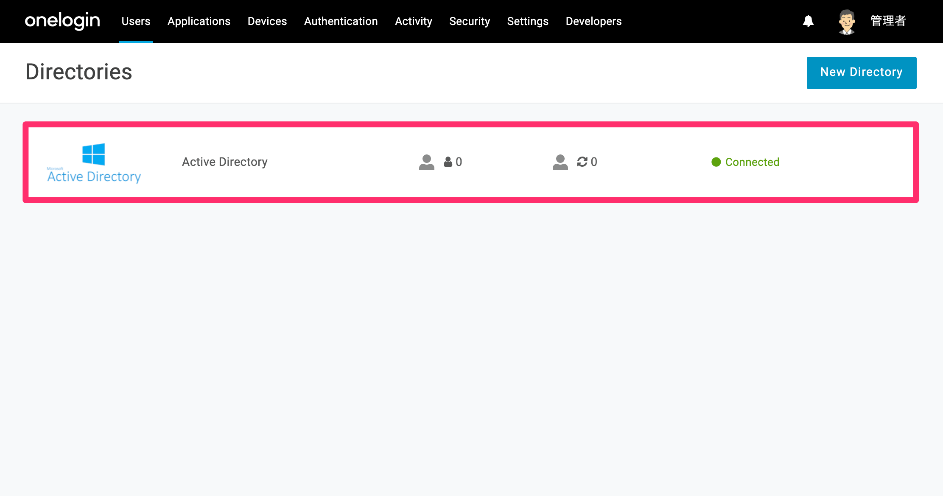Click the users count person icon

pyautogui.click(x=448, y=162)
